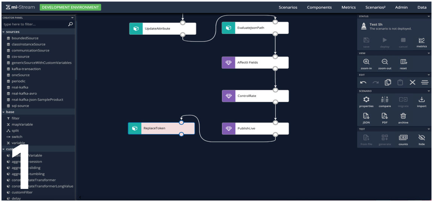Collapse the base section

pos(3,112)
